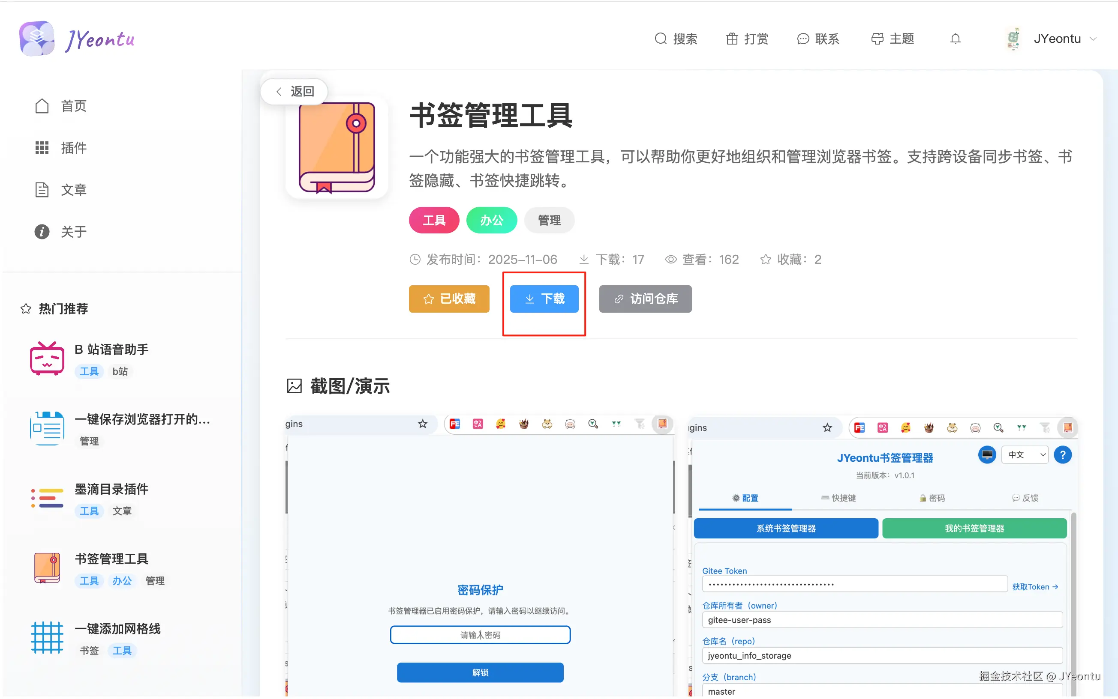This screenshot has width=1118, height=699.
Task: Open the search (搜索) icon
Action: click(661, 39)
